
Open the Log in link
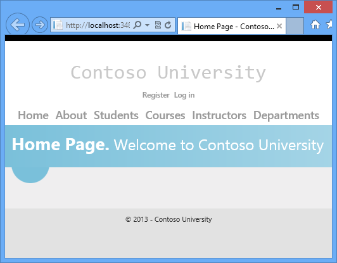coord(184,95)
